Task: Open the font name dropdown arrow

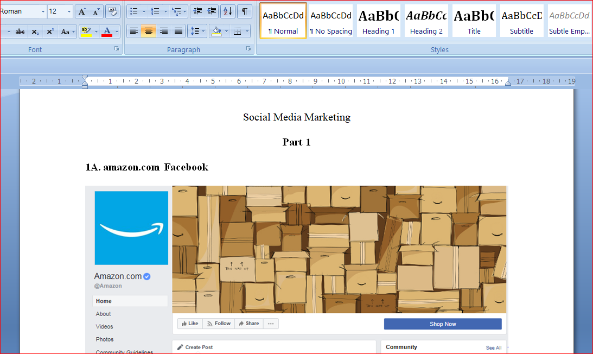Action: (43, 12)
